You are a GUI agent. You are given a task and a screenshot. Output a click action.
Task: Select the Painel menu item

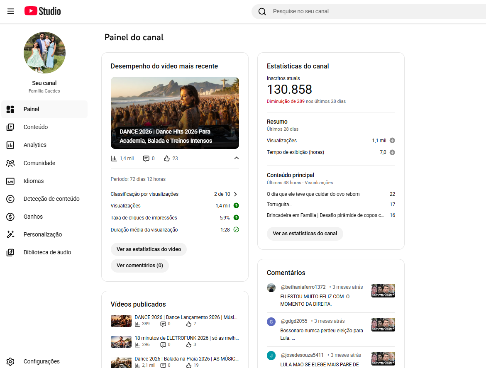32,110
